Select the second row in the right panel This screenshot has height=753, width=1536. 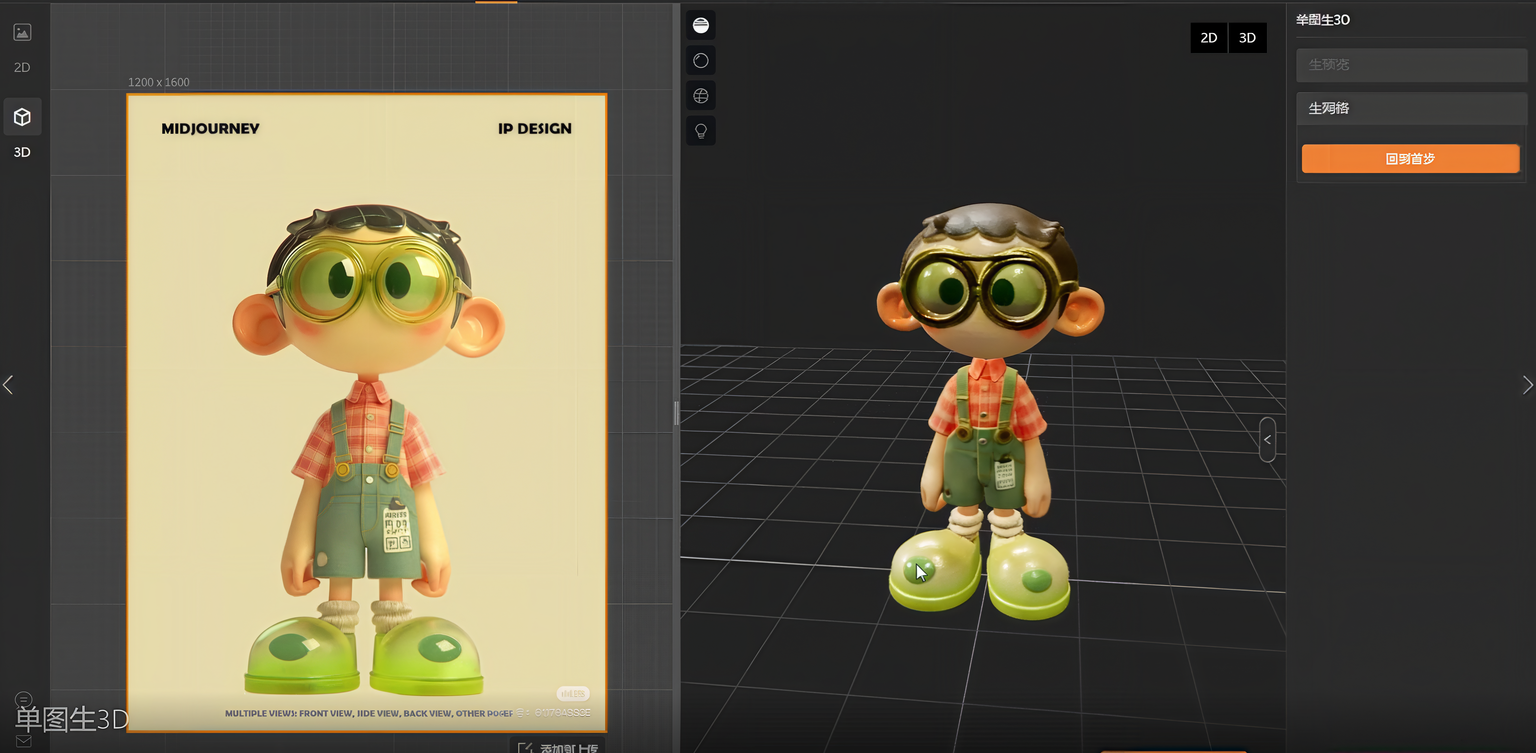coord(1411,109)
